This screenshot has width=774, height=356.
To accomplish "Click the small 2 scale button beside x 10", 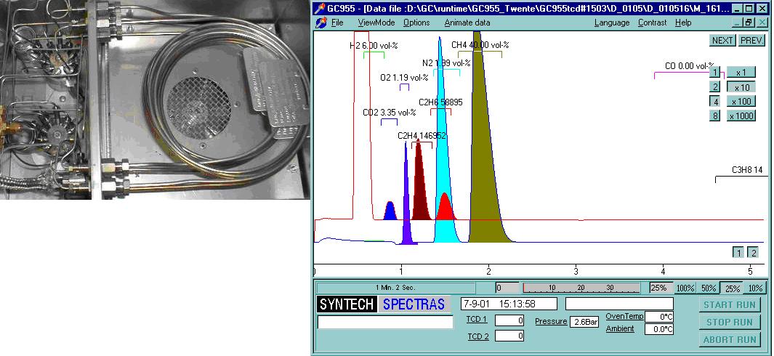I will tap(716, 86).
